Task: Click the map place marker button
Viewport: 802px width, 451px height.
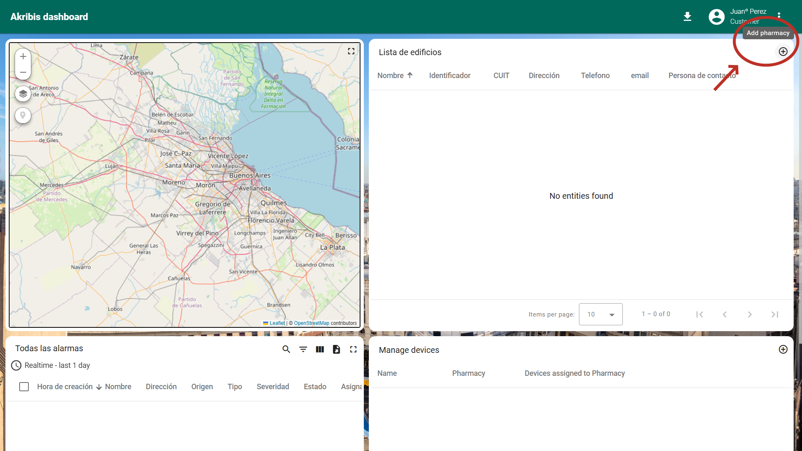Action: tap(23, 115)
